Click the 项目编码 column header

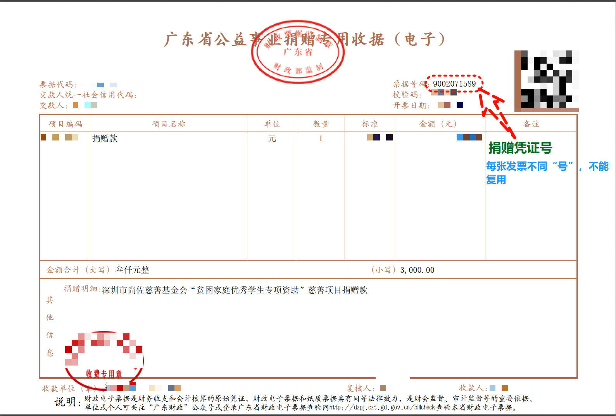[x=65, y=124]
